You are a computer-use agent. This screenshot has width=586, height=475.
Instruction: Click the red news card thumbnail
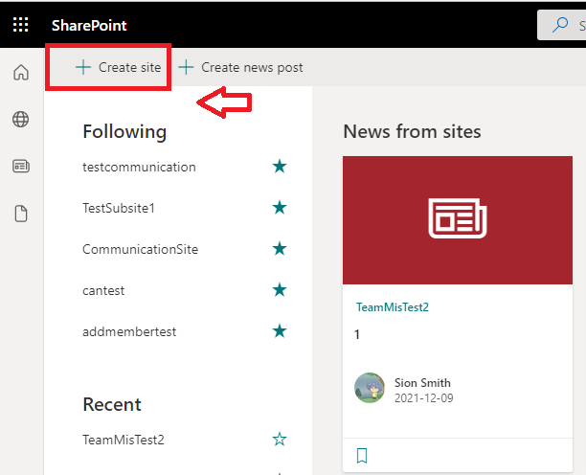click(458, 220)
